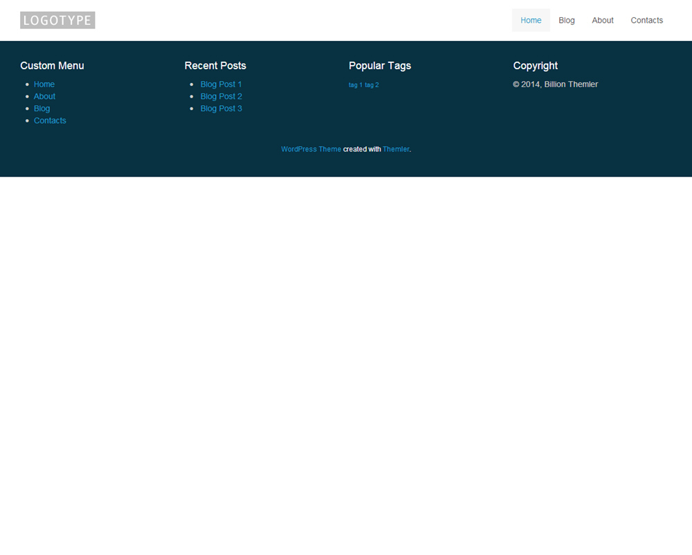The width and height of the screenshot is (692, 555).
Task: Open Blog Post 2 in Recent Posts
Action: (x=221, y=96)
